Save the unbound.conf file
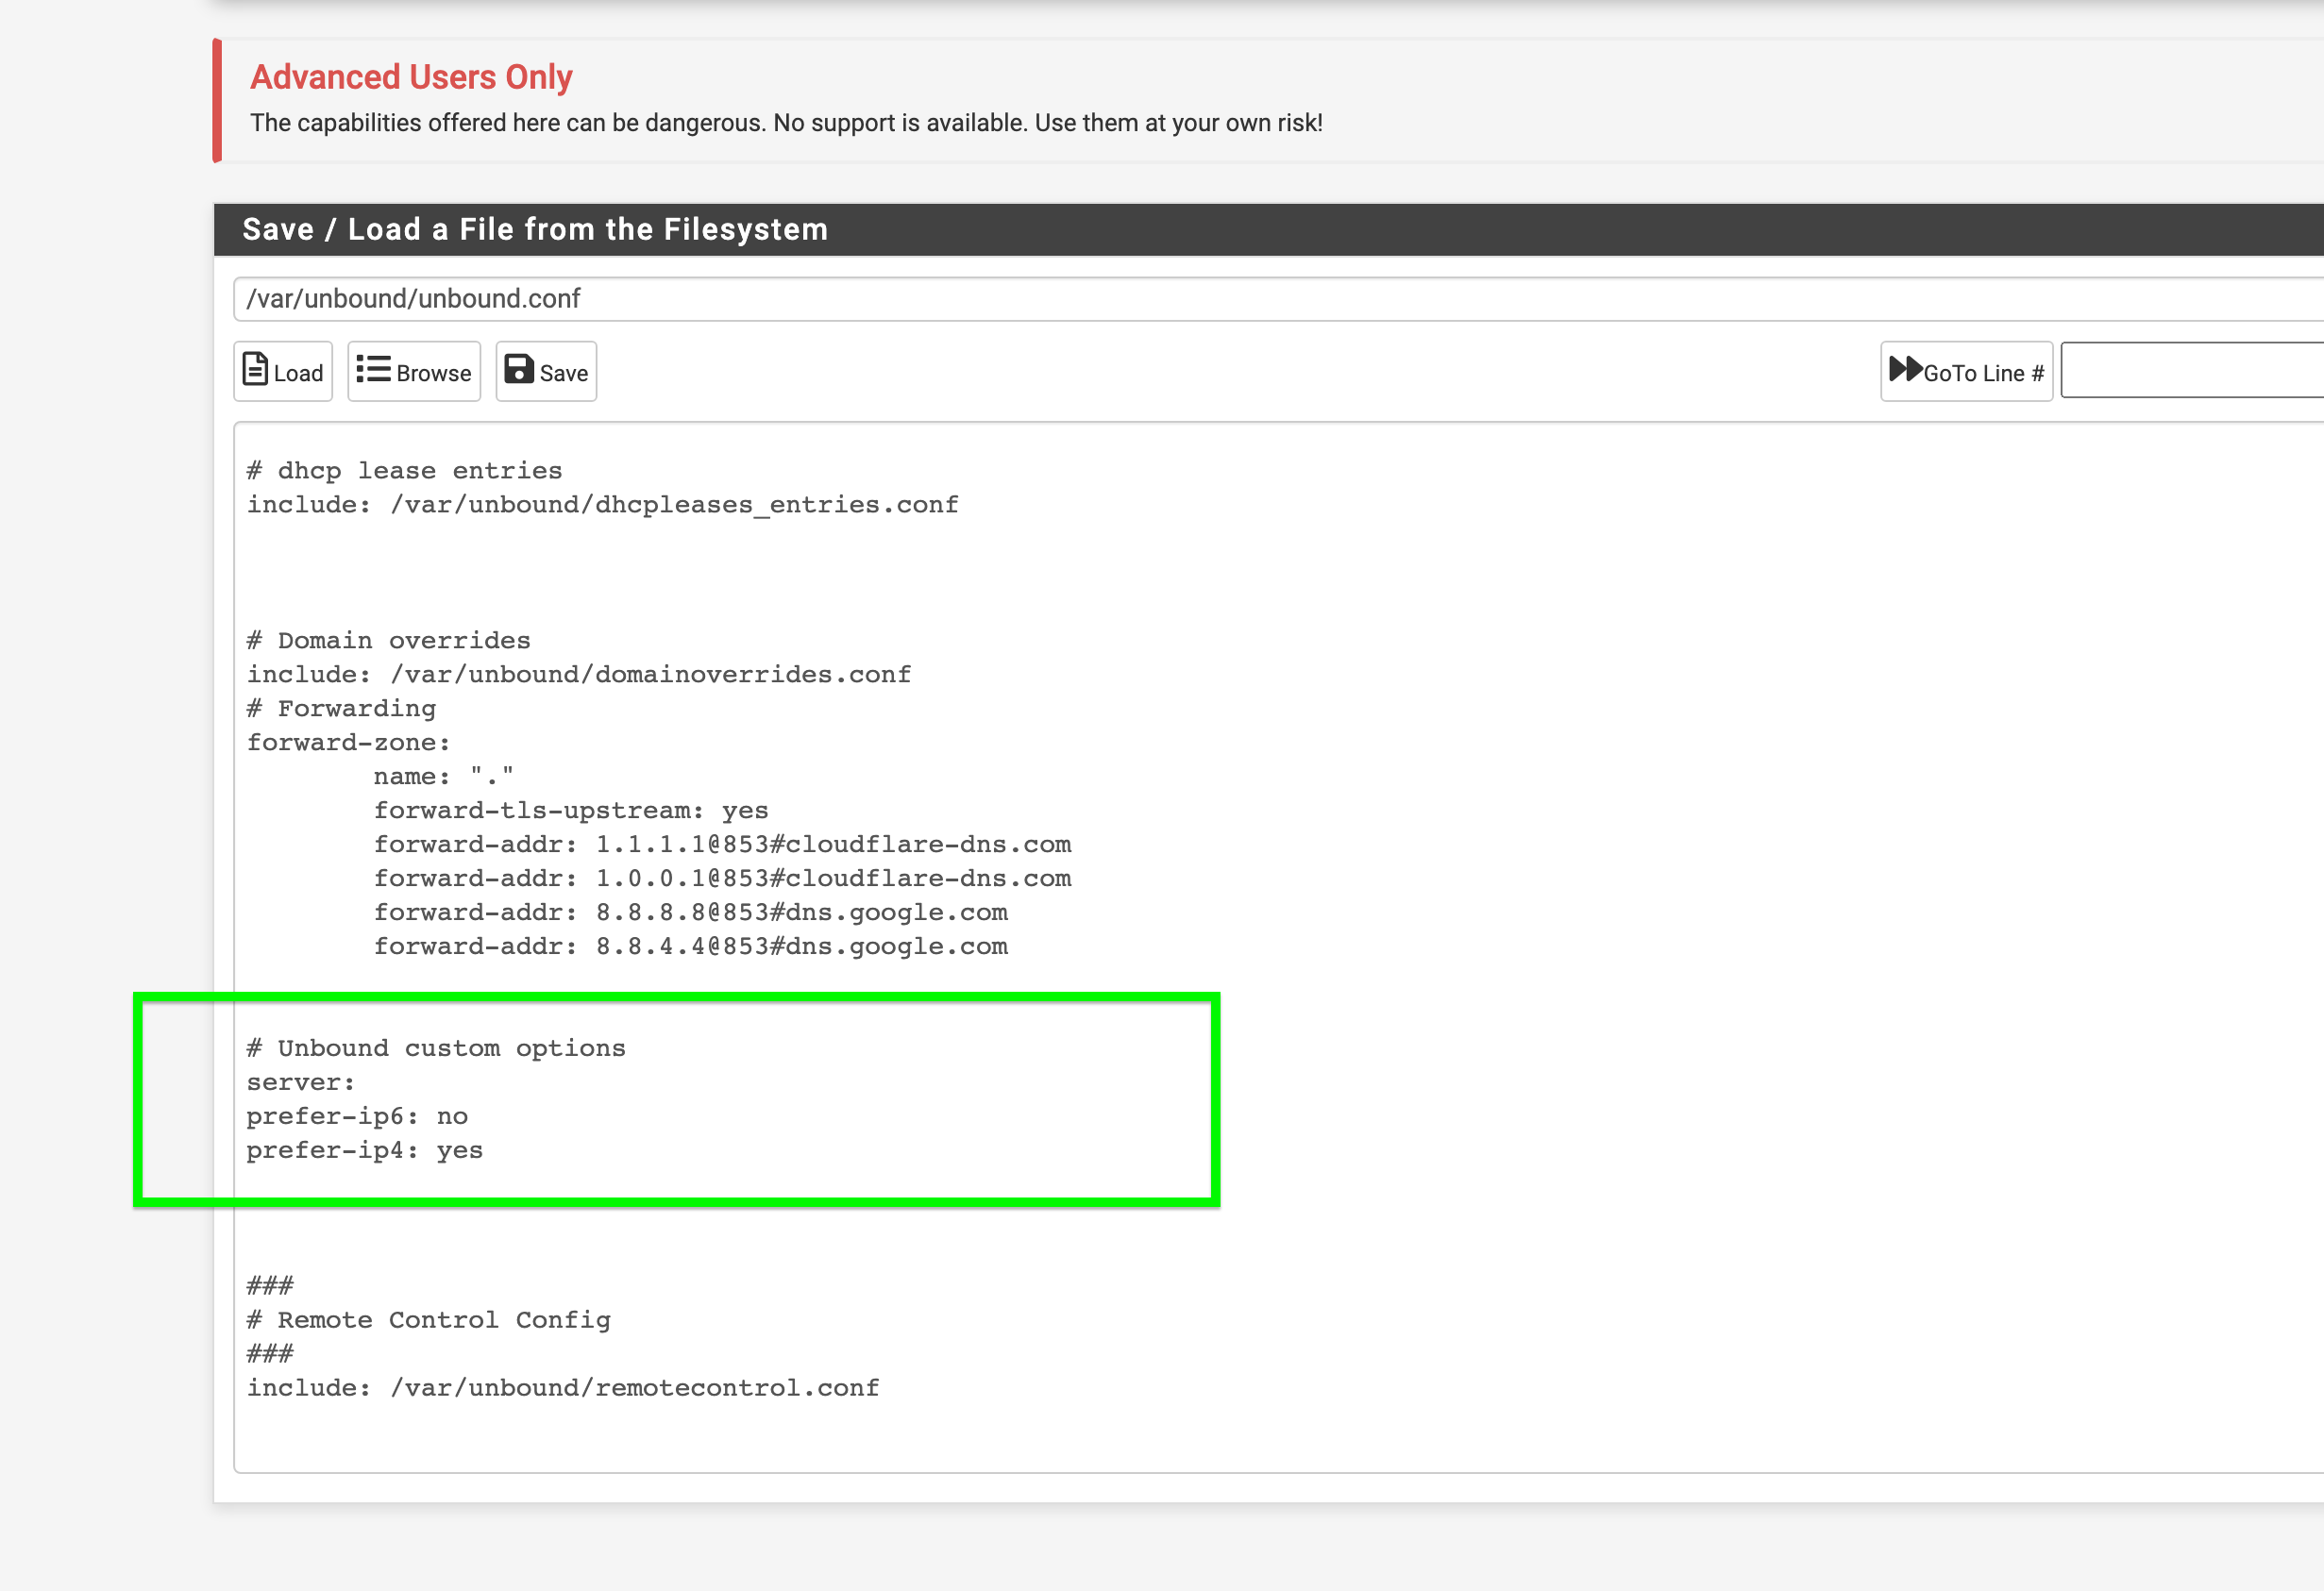 [x=546, y=371]
